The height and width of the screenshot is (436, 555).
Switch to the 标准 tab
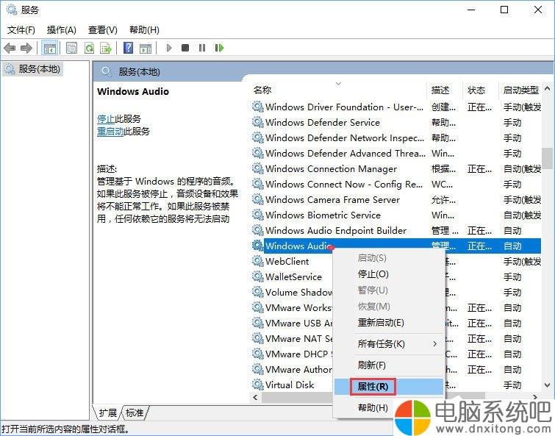click(x=135, y=412)
